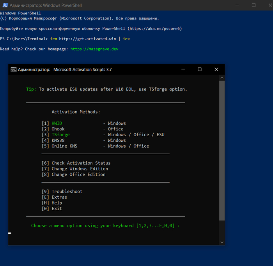Minimize the Windows PowerShell window
This screenshot has height=266, width=273.
click(237, 5)
